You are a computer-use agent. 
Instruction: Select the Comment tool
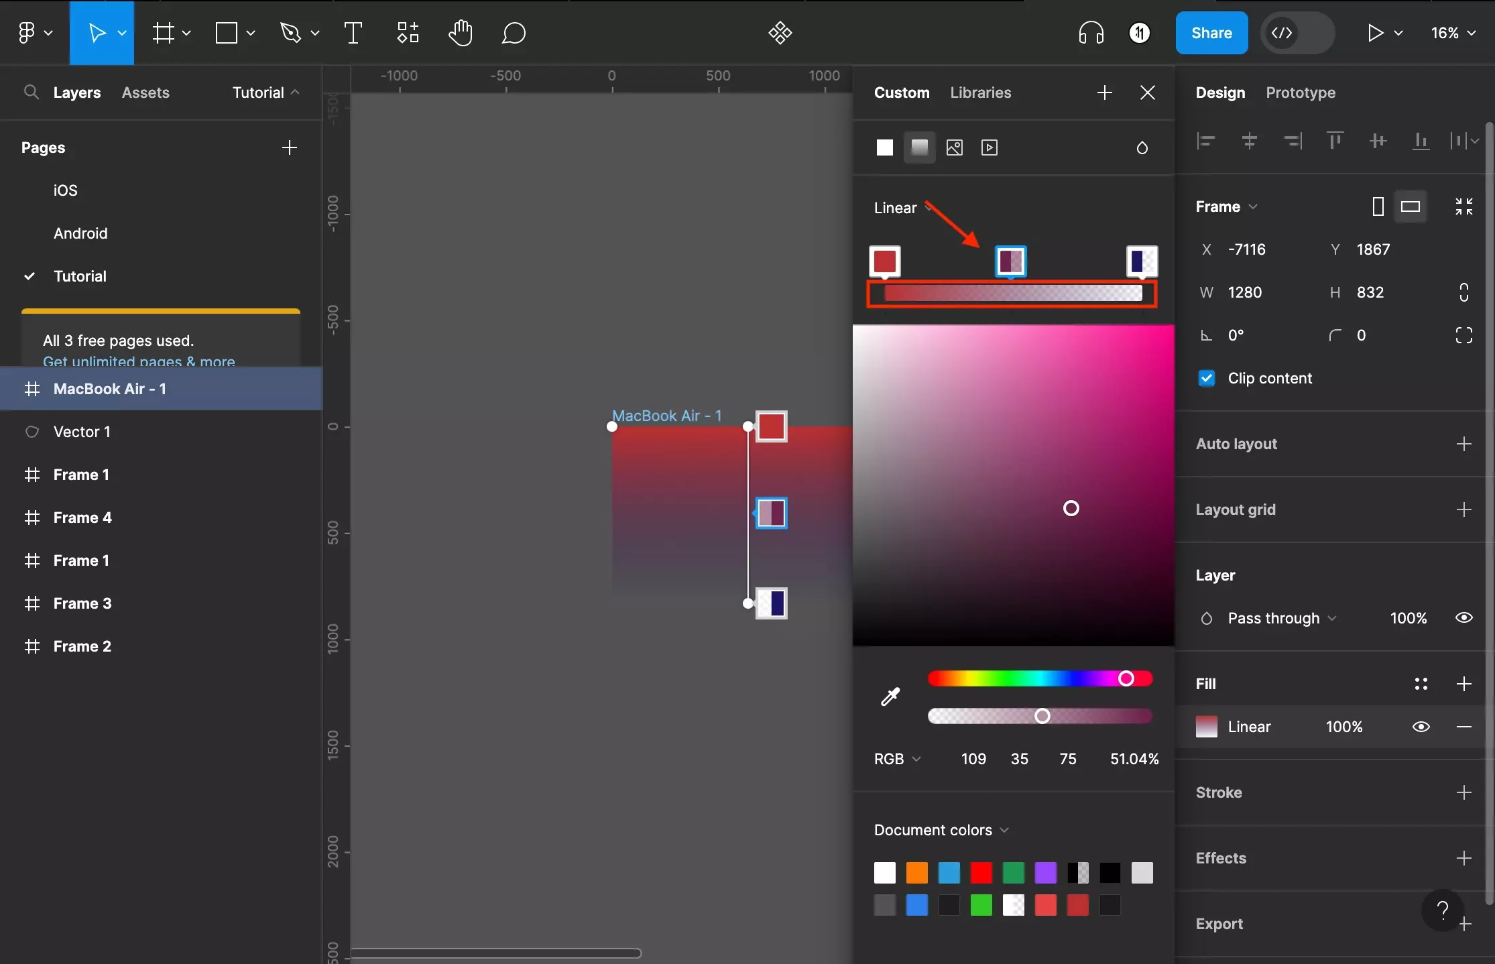[514, 32]
